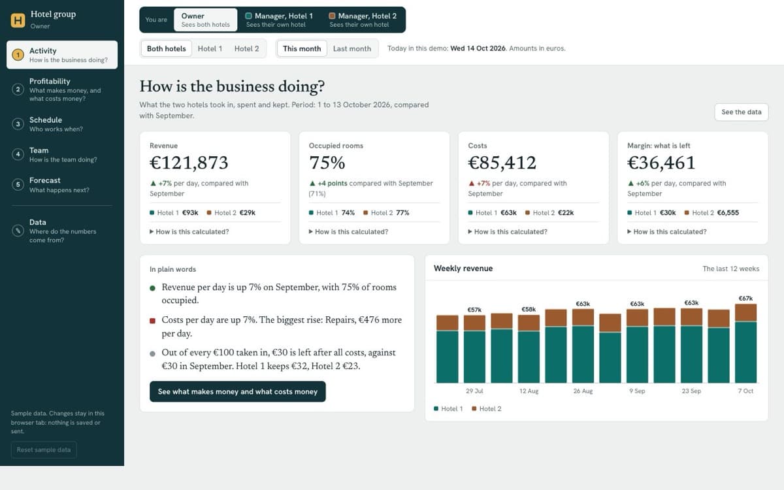Click the step 3 Schedule number badge

tap(18, 124)
